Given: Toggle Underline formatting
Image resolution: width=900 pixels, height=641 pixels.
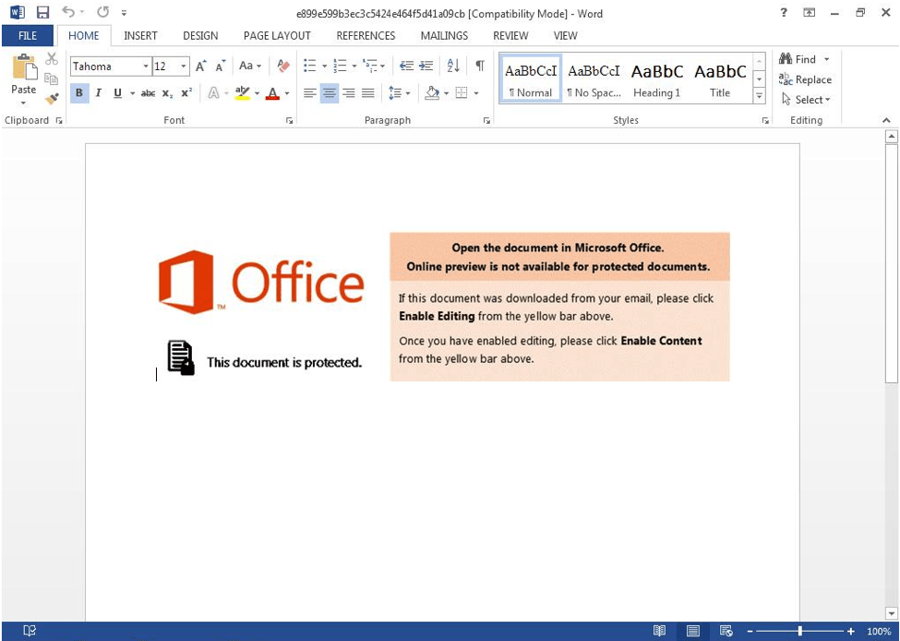Looking at the screenshot, I should tap(117, 93).
